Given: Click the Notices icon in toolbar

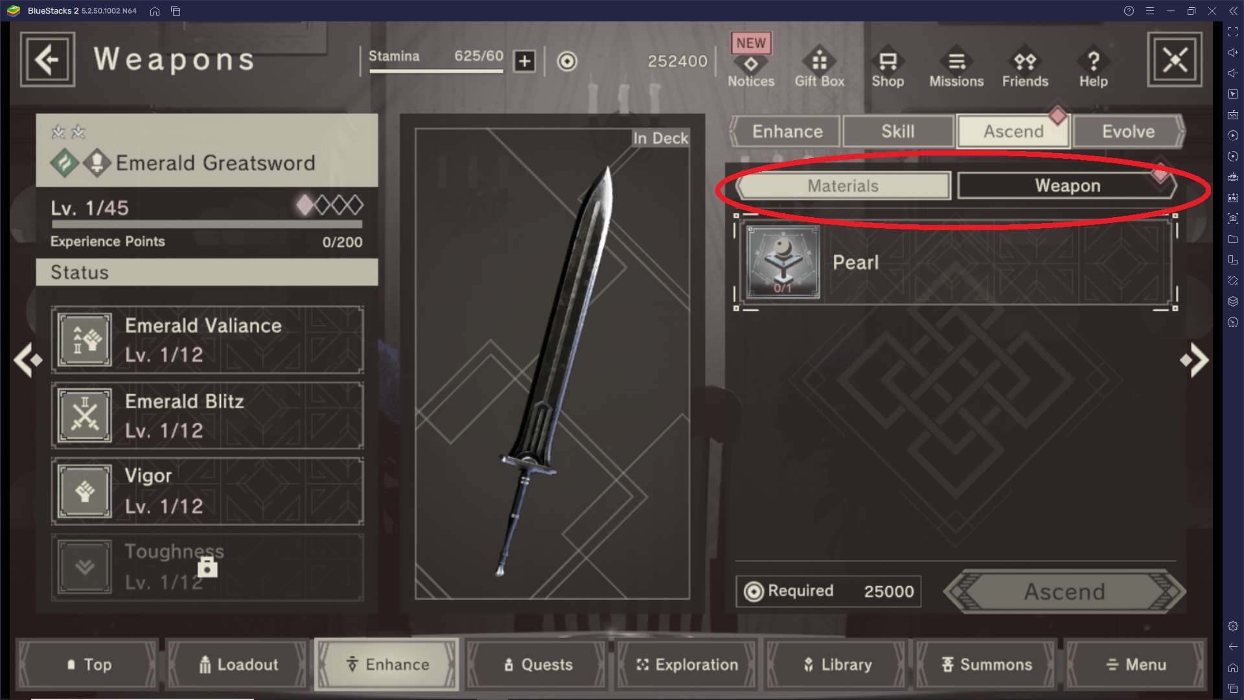Looking at the screenshot, I should click(x=752, y=64).
